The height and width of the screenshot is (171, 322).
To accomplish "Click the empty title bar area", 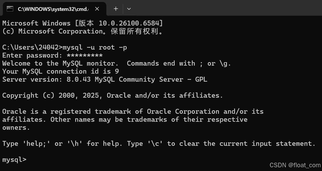I will (224, 9).
